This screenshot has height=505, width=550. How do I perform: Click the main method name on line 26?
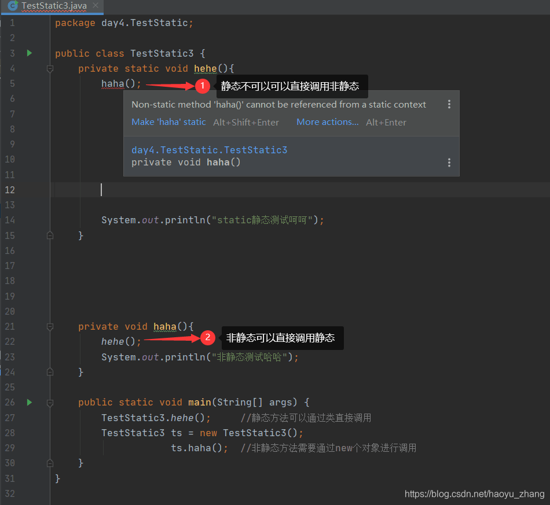pos(200,402)
